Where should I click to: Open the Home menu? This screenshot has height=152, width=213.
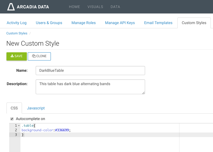click(x=74, y=7)
